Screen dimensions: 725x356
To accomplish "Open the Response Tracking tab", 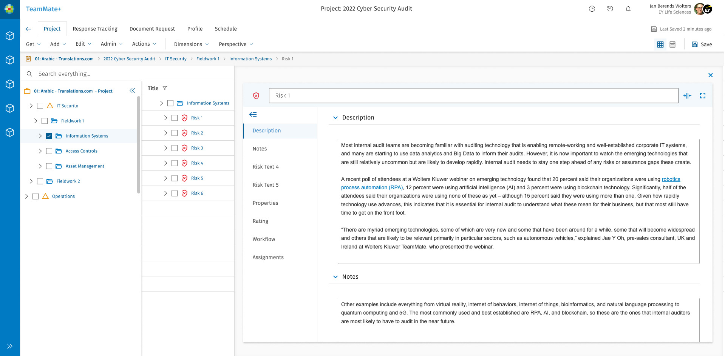I will tap(95, 29).
